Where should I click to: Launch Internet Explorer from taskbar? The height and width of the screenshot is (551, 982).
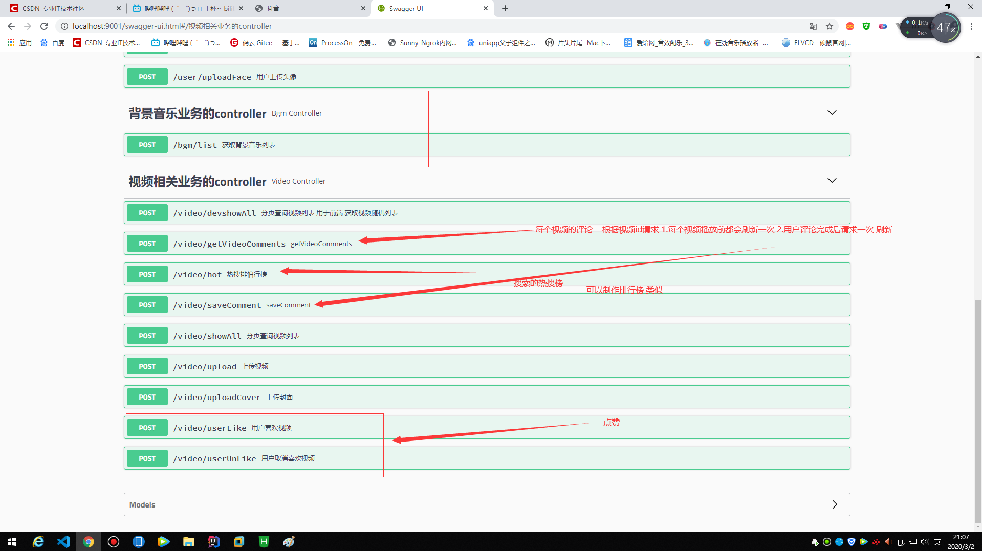click(x=38, y=541)
